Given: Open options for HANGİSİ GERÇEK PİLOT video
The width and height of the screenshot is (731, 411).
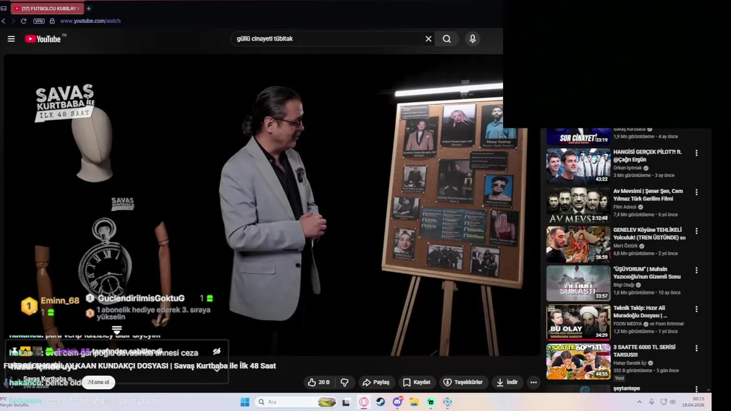Looking at the screenshot, I should (696, 153).
